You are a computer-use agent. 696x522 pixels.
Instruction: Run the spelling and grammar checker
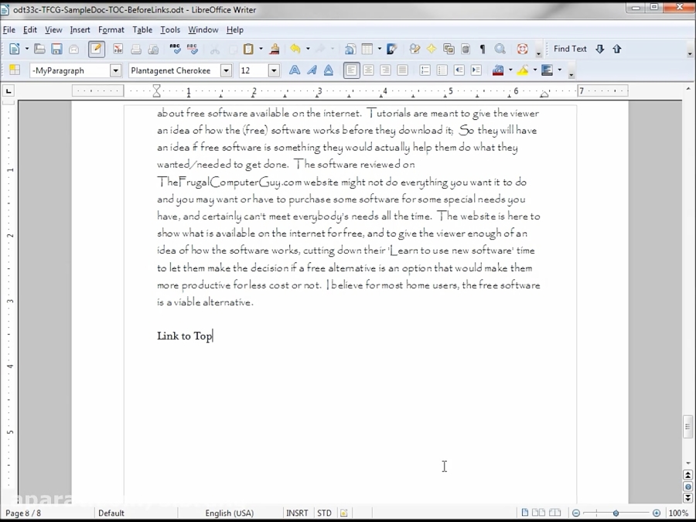174,49
